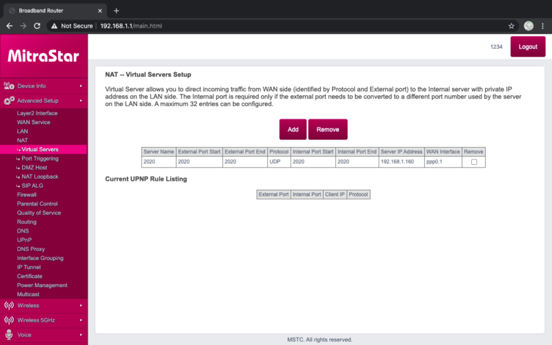Click the Logout button
Image resolution: width=552 pixels, height=345 pixels.
coord(527,47)
